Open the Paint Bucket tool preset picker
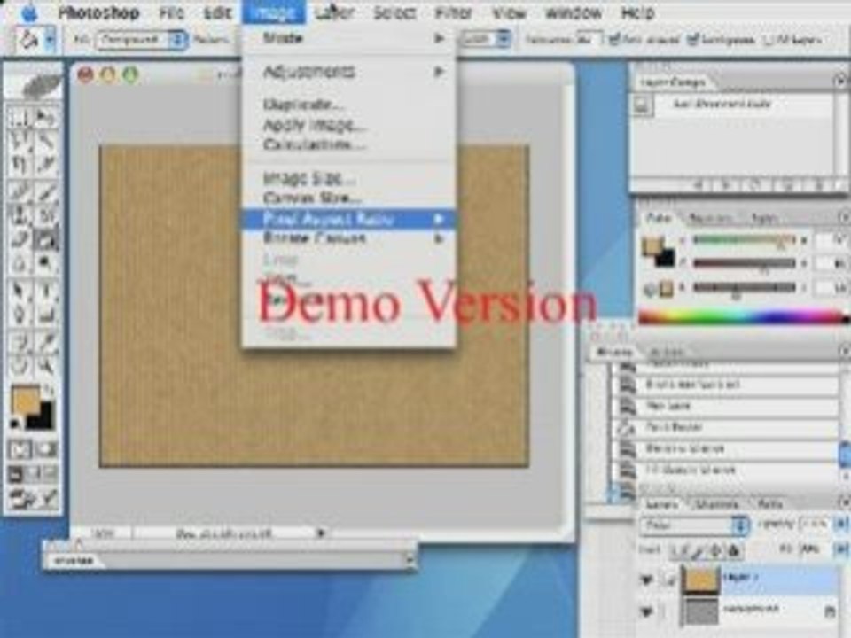The image size is (851, 638). (x=50, y=40)
